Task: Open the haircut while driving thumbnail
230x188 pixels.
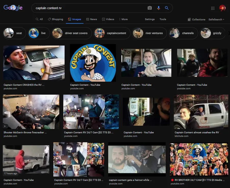Action: [137, 159]
